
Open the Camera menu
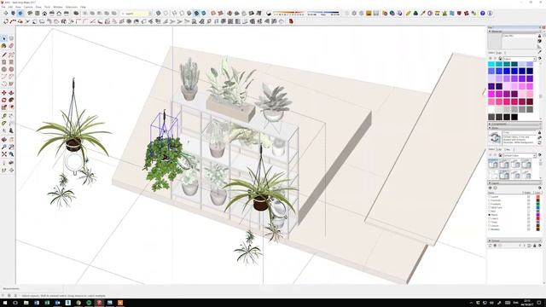coord(28,7)
